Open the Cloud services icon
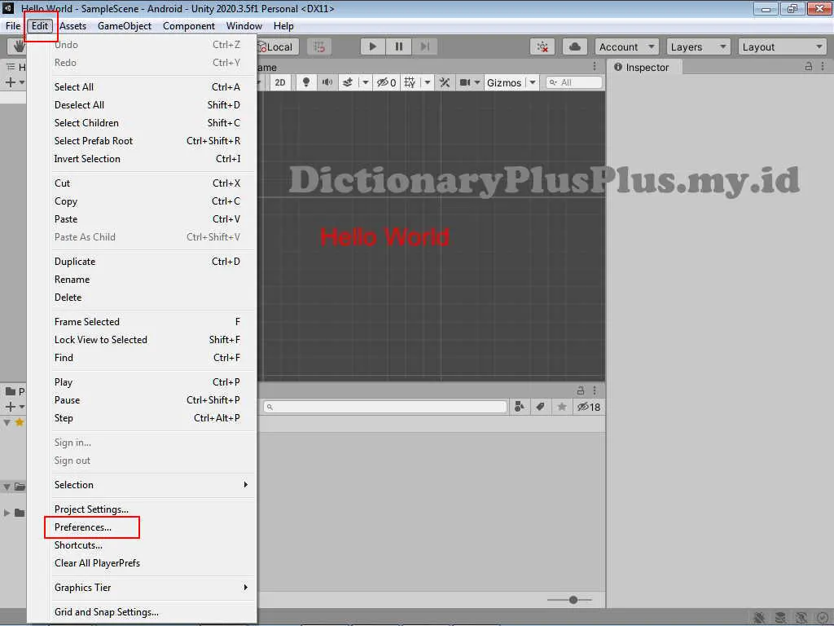The width and height of the screenshot is (834, 626). (575, 46)
